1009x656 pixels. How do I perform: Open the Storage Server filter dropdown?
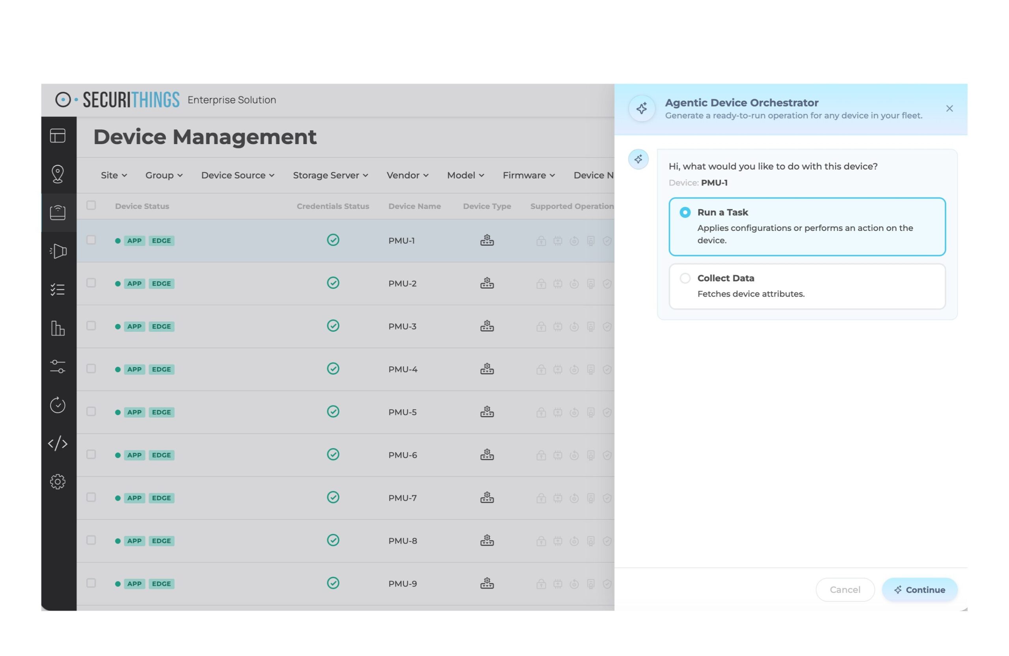[330, 175]
